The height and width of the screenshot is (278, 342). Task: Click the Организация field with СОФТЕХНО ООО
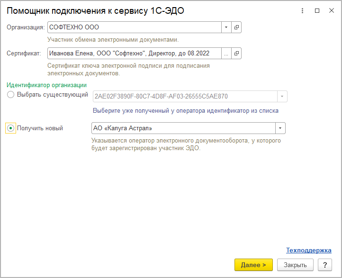pyautogui.click(x=135, y=27)
